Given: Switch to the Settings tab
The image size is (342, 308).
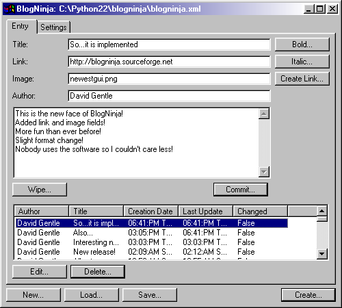Looking at the screenshot, I should (x=53, y=27).
